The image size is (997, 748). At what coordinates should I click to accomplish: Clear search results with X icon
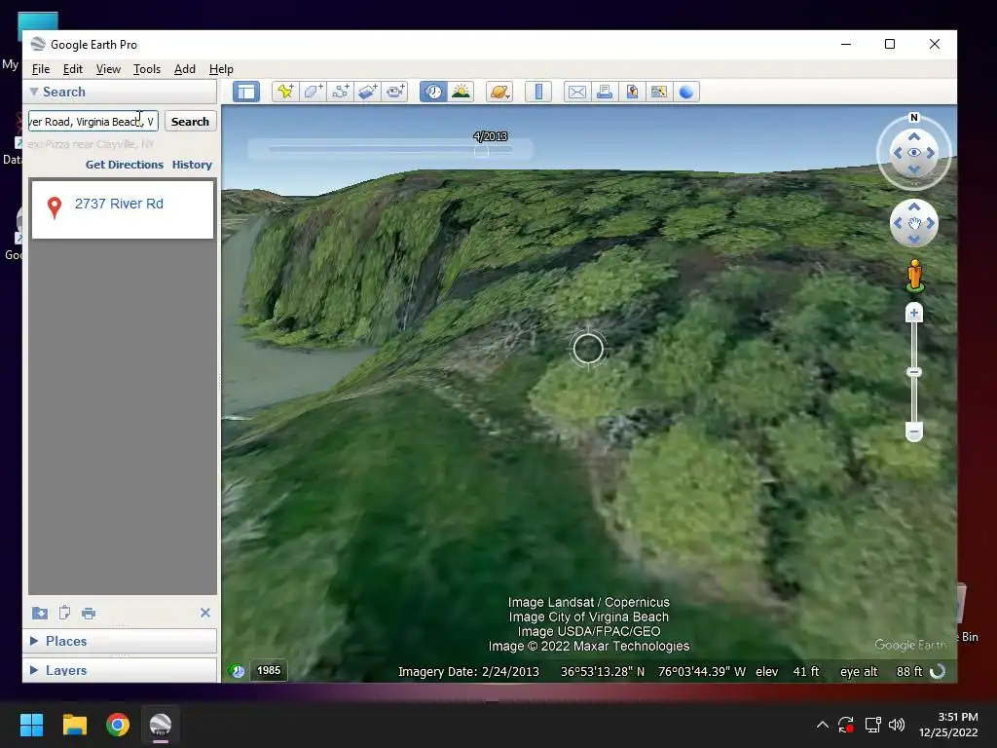coord(204,613)
